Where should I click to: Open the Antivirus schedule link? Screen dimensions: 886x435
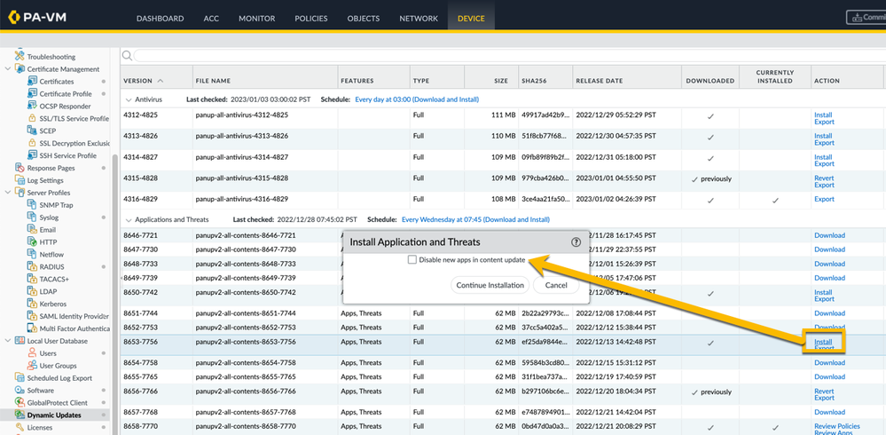pos(416,100)
